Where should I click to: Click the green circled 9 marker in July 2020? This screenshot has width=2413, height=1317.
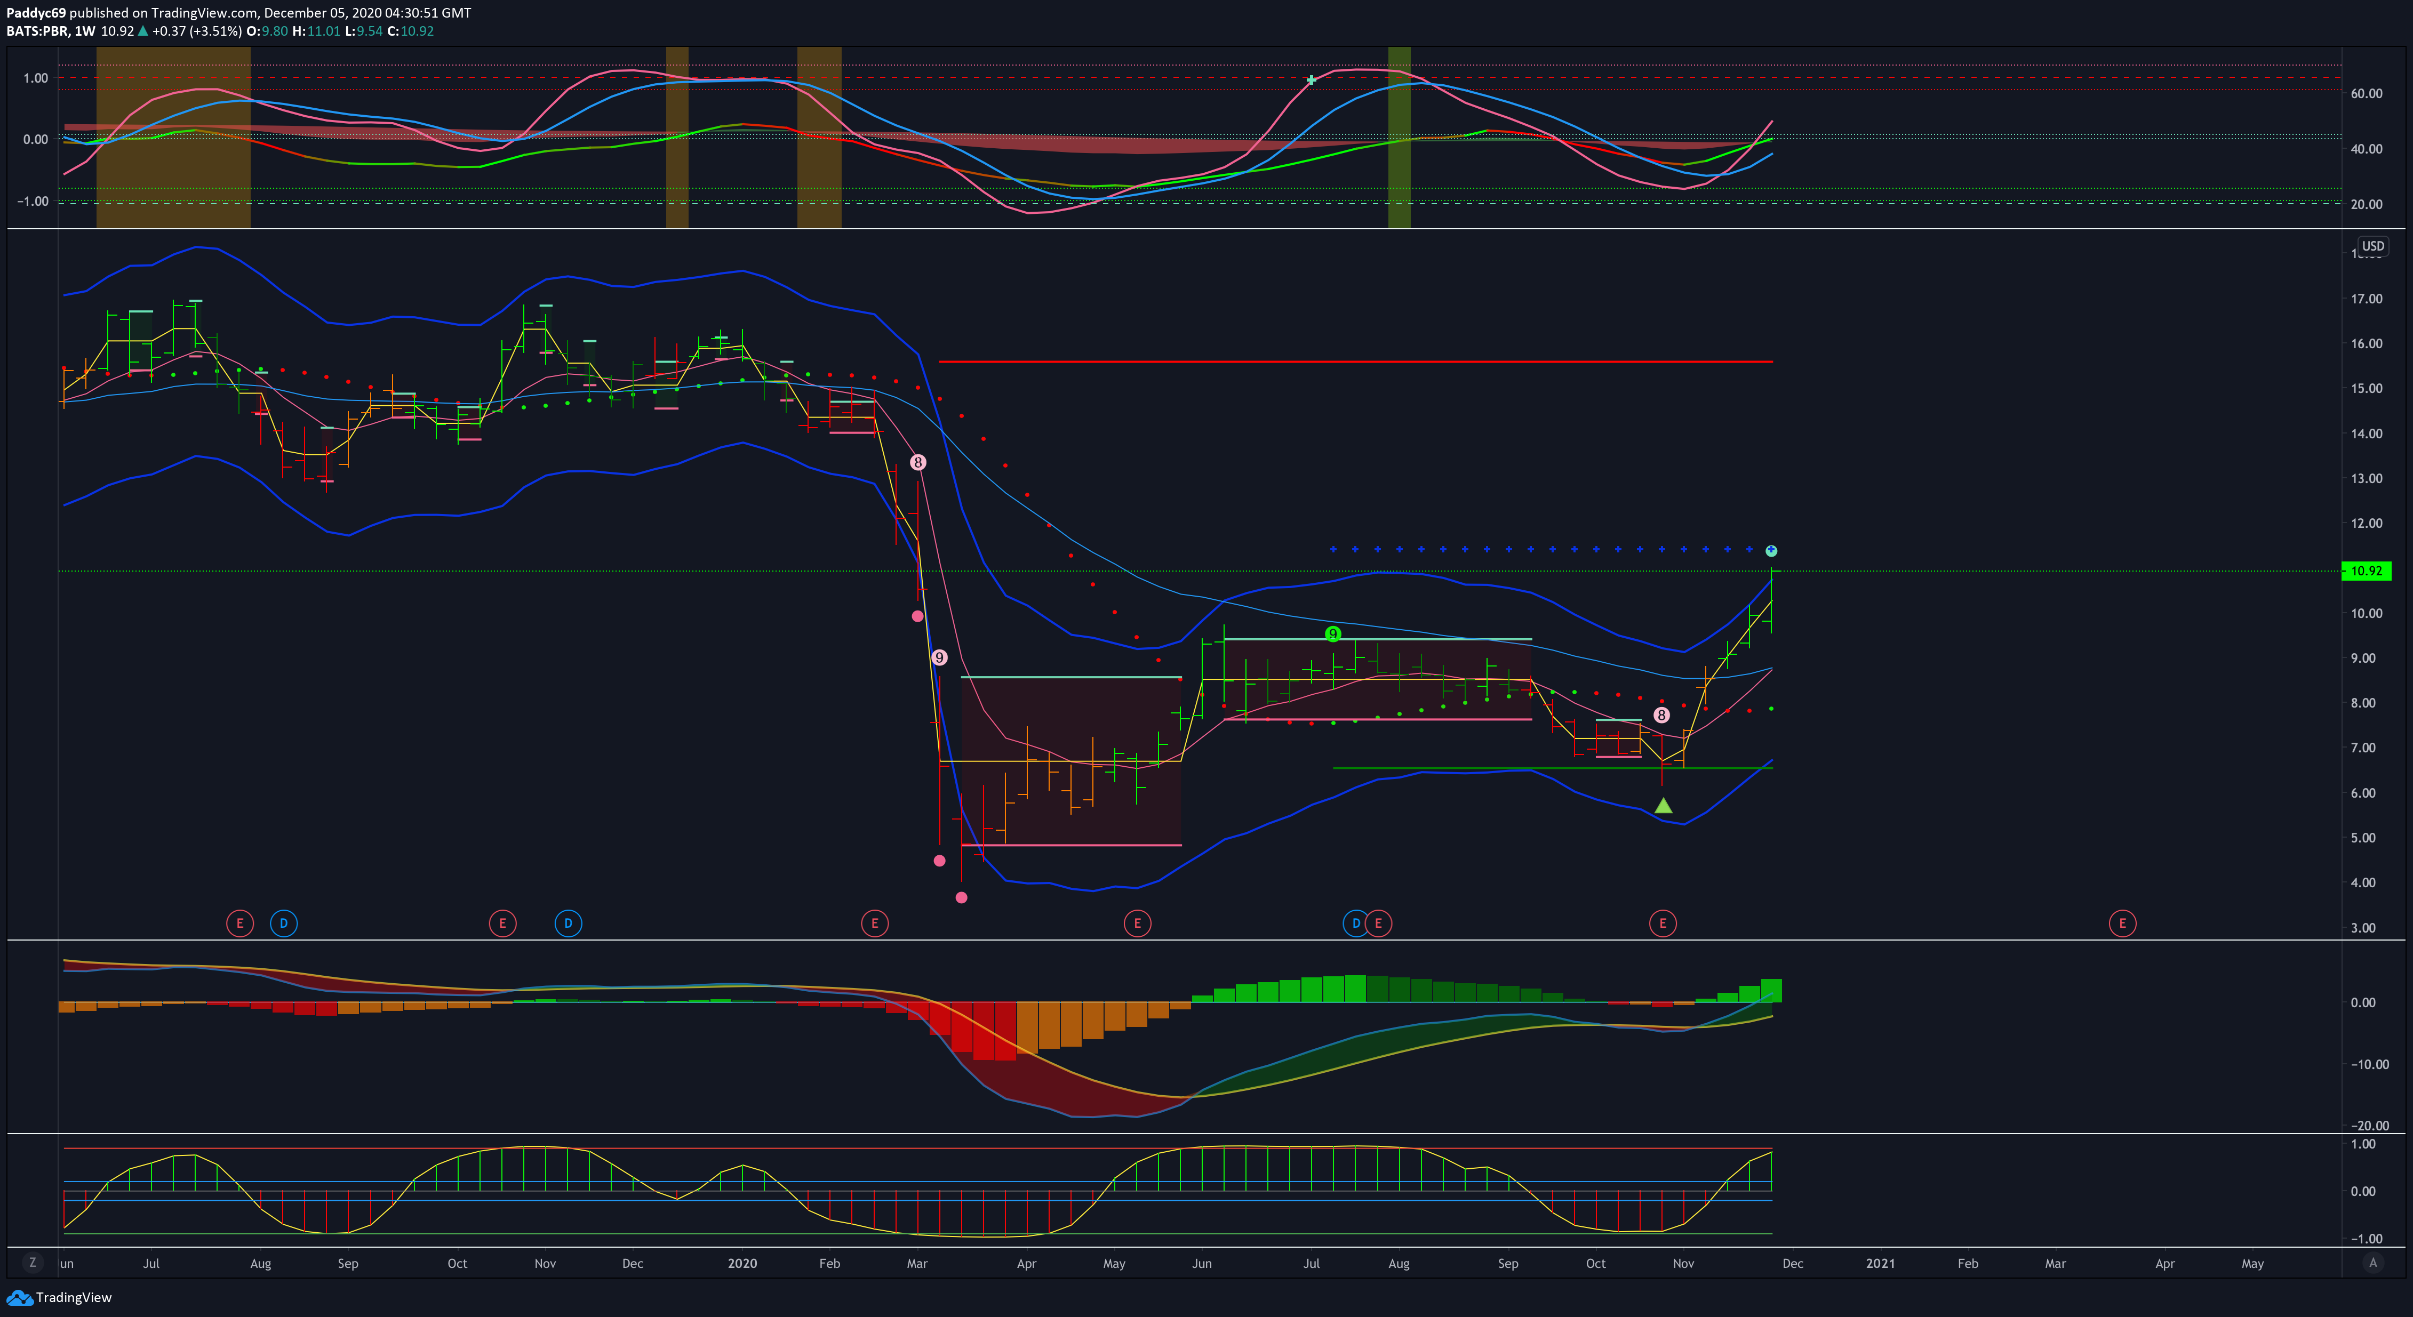[1333, 634]
